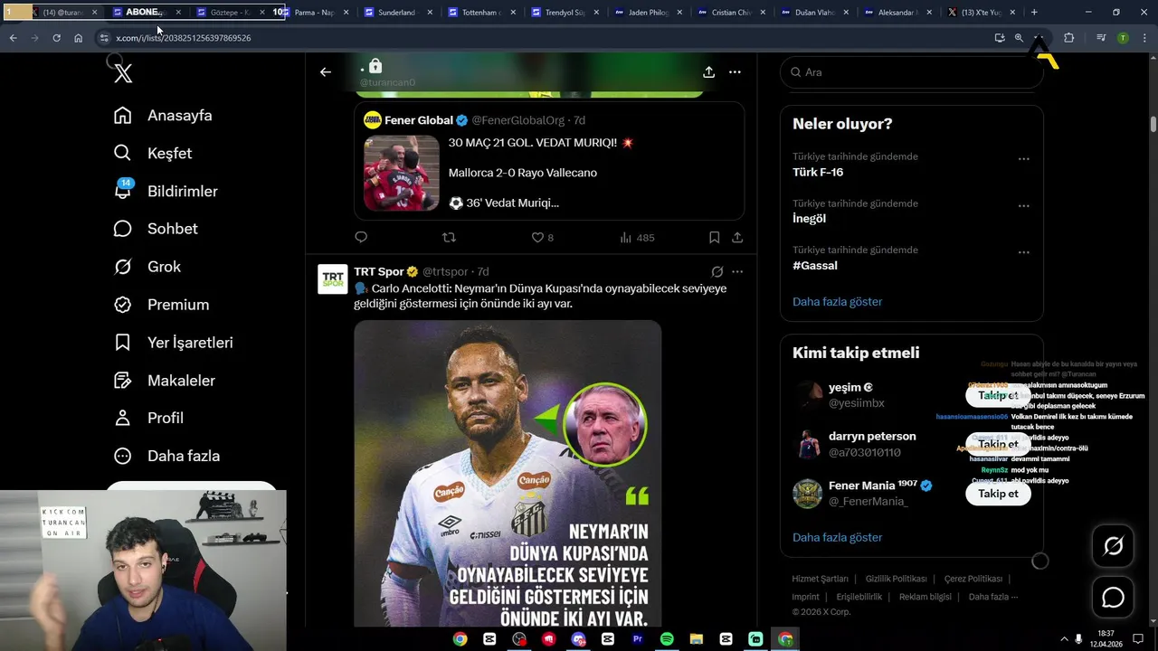Follow Fener Mania with Takip et
The image size is (1158, 651).
(998, 494)
